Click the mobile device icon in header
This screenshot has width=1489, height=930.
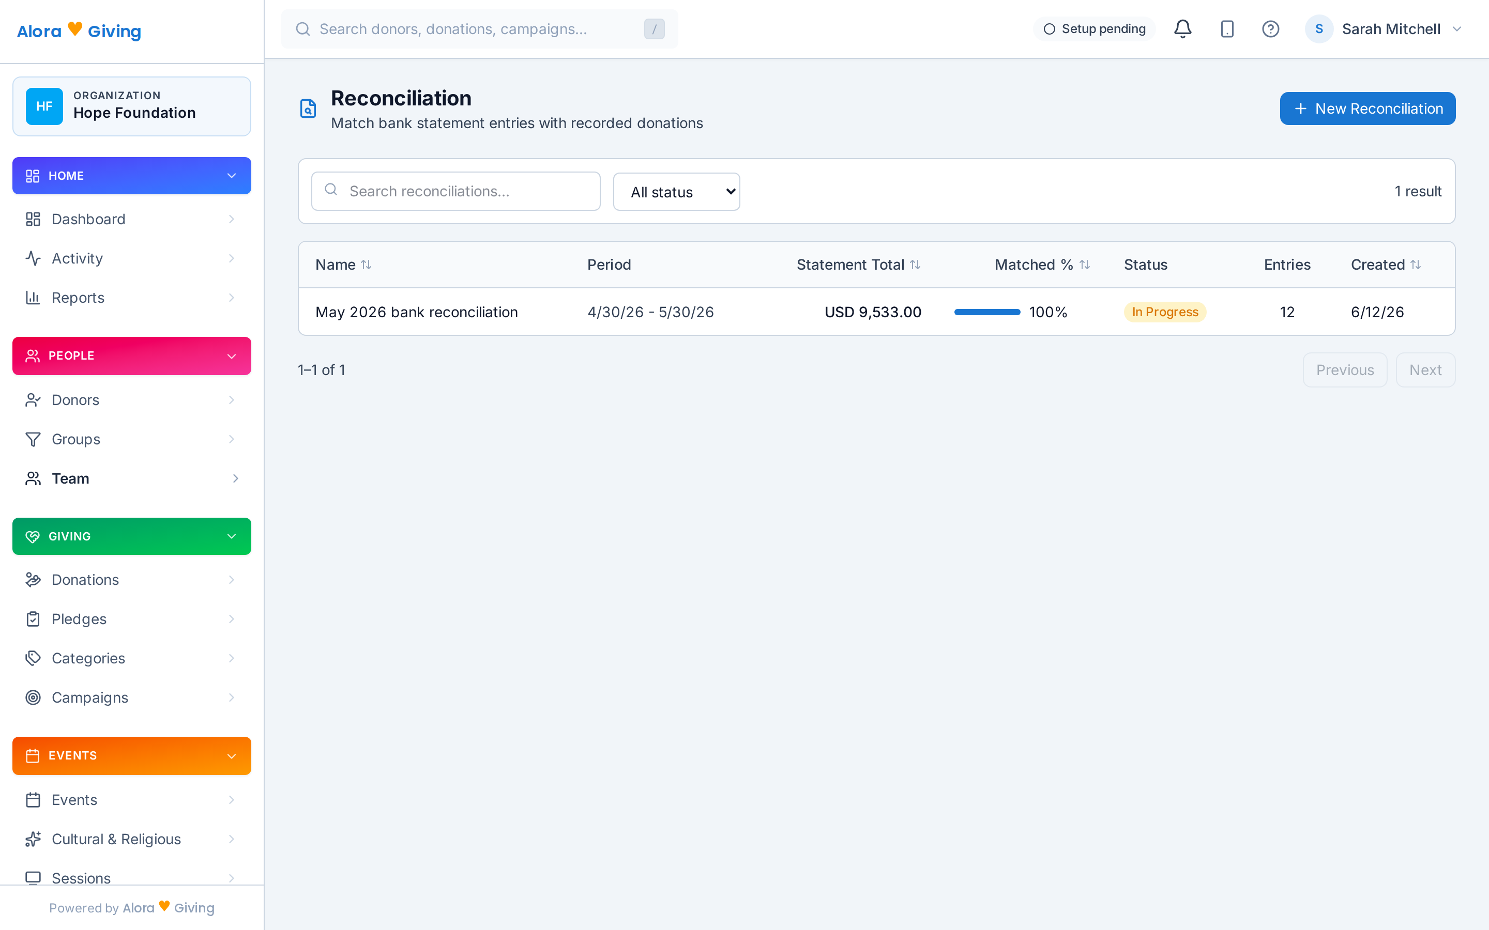[x=1227, y=29]
